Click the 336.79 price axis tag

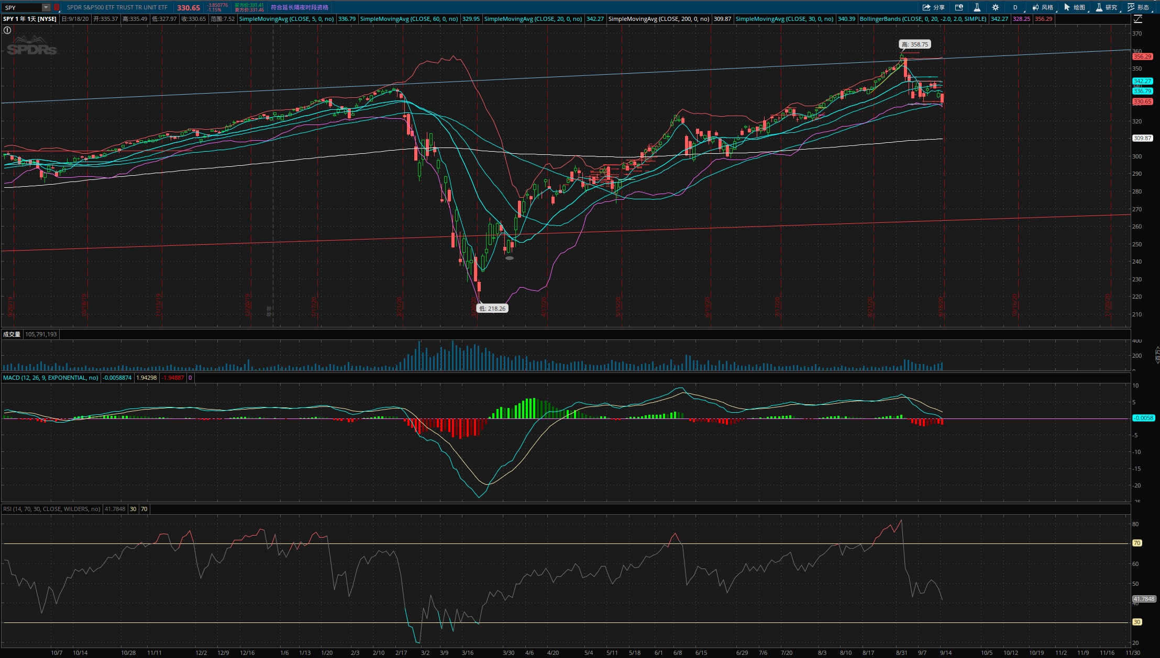pyautogui.click(x=1142, y=91)
